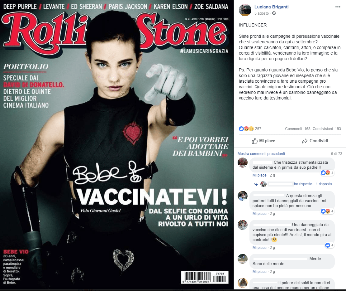
Task: Like the 'Che tristezza strumentalizzata' comment
Action: [259, 175]
